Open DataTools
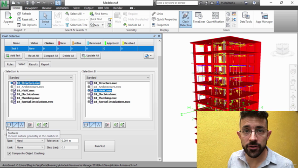This screenshot has width=298, height=168. click(x=245, y=18)
